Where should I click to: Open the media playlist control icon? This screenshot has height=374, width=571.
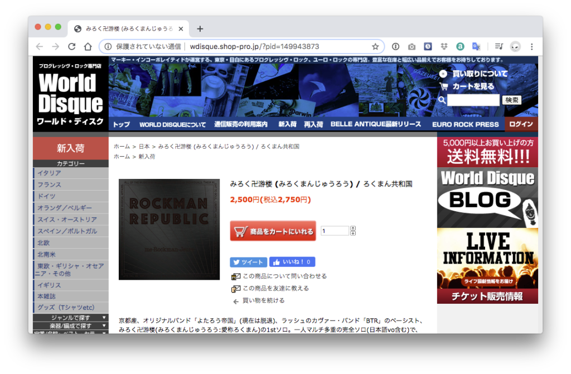(499, 46)
